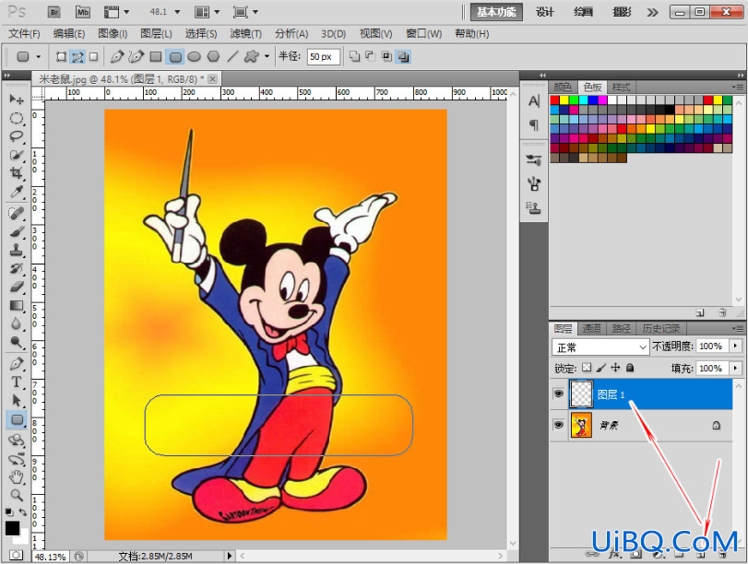748x564 pixels.
Task: Activate the 基本功能 workspace button
Action: click(x=496, y=12)
